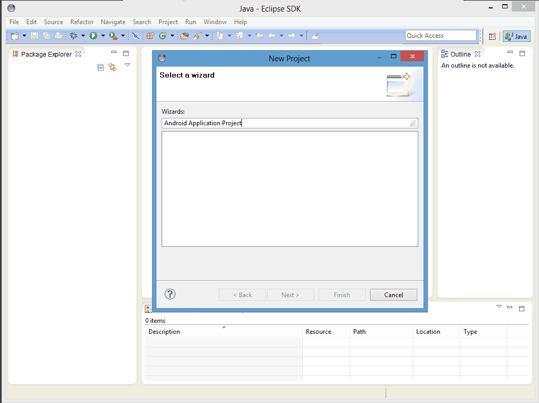This screenshot has width=539, height=403.
Task: Click the help question mark icon
Action: [x=170, y=294]
